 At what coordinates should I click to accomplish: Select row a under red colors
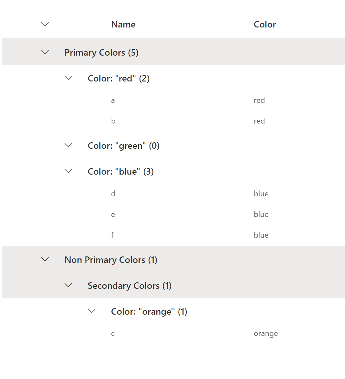point(113,100)
